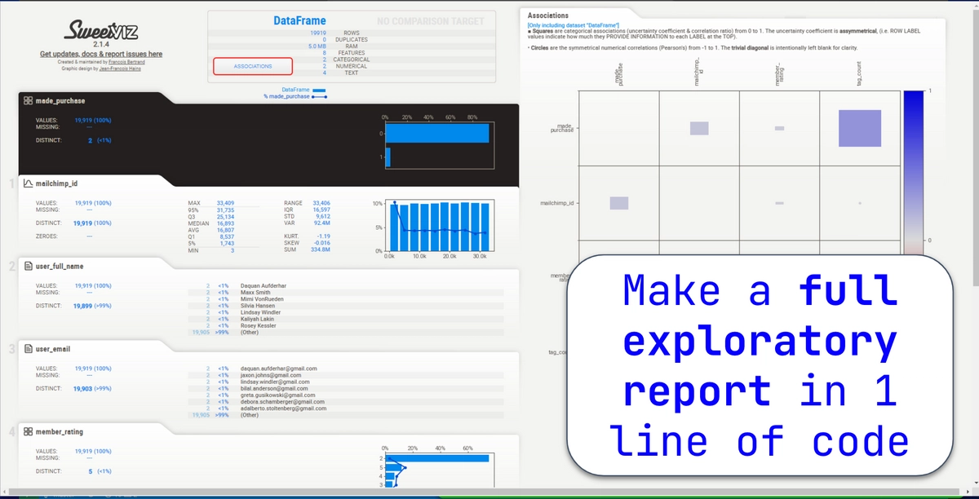Click the made_purchase row, mailchimp_id column square
The height and width of the screenshot is (499, 979).
coord(699,128)
